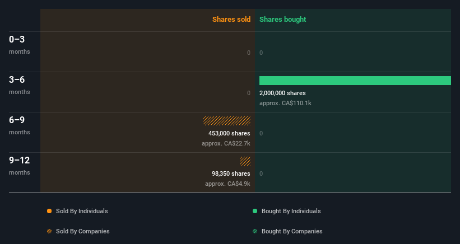Click the 6–9 months row label
The height and width of the screenshot is (244, 460).
pos(20,125)
